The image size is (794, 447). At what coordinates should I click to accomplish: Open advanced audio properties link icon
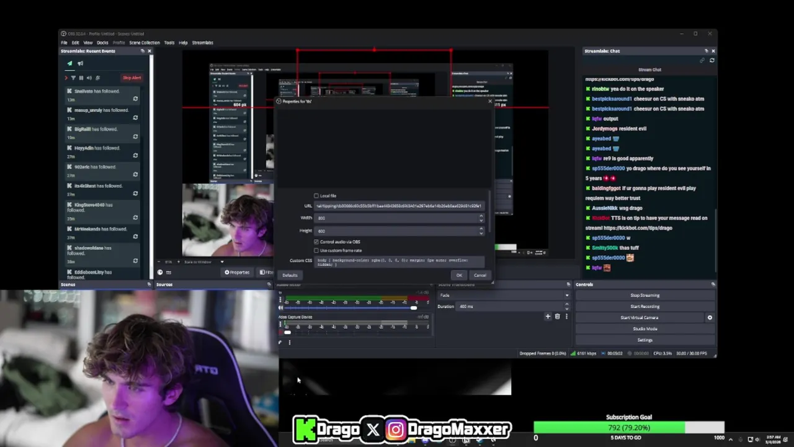(280, 342)
